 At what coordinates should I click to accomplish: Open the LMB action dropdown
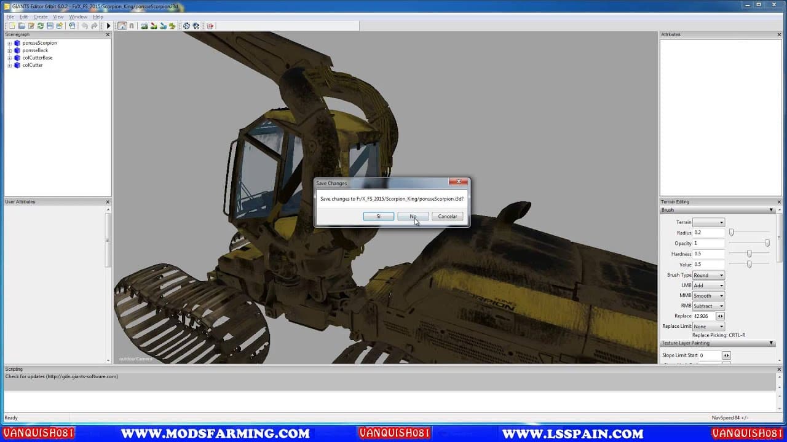tap(708, 285)
